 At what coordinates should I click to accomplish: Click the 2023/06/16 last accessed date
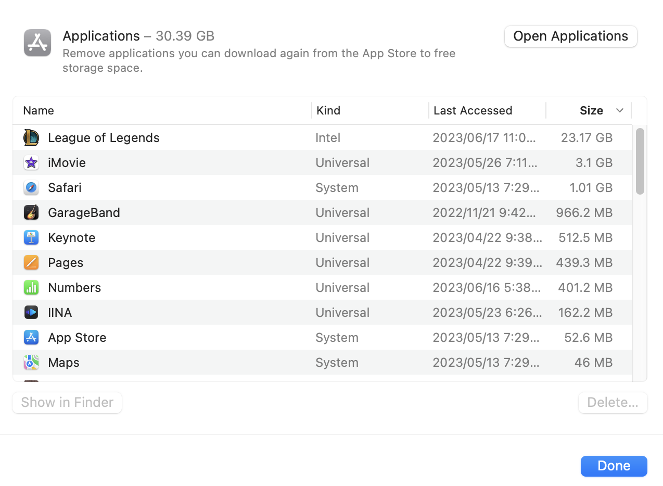[487, 288]
